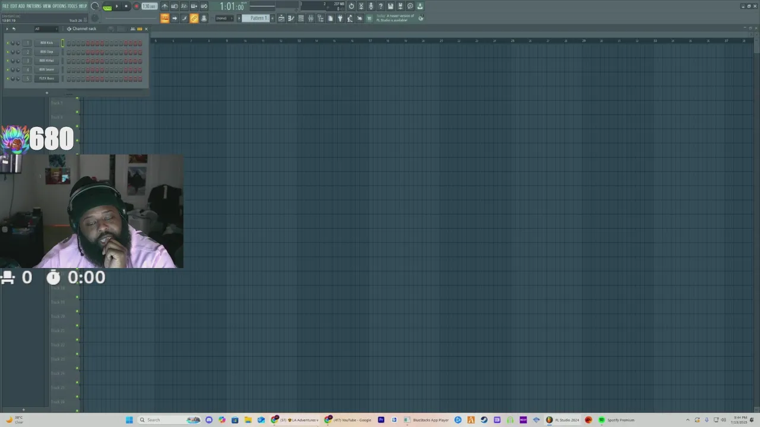Click the question mark help icon
This screenshot has width=760, height=427.
[x=381, y=6]
